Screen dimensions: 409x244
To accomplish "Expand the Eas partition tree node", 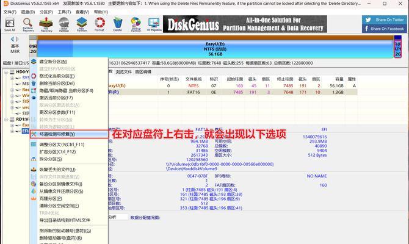I will click(12, 126).
